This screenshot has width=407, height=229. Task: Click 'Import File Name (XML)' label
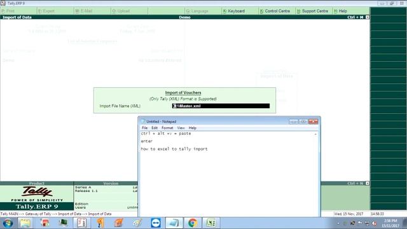pos(120,106)
